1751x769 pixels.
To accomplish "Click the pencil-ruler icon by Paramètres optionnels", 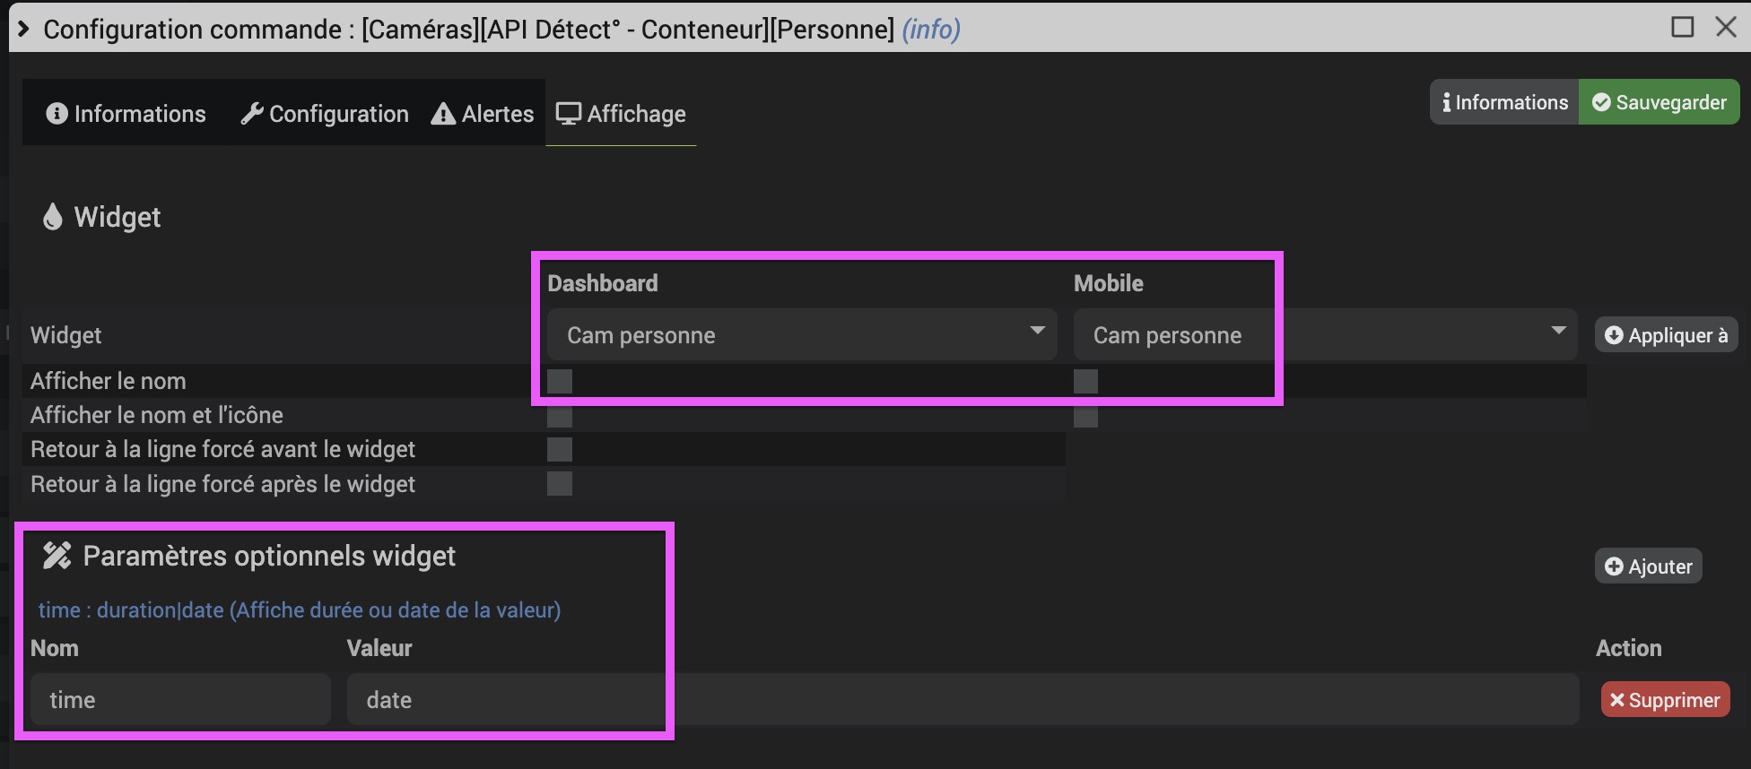I will click(57, 556).
